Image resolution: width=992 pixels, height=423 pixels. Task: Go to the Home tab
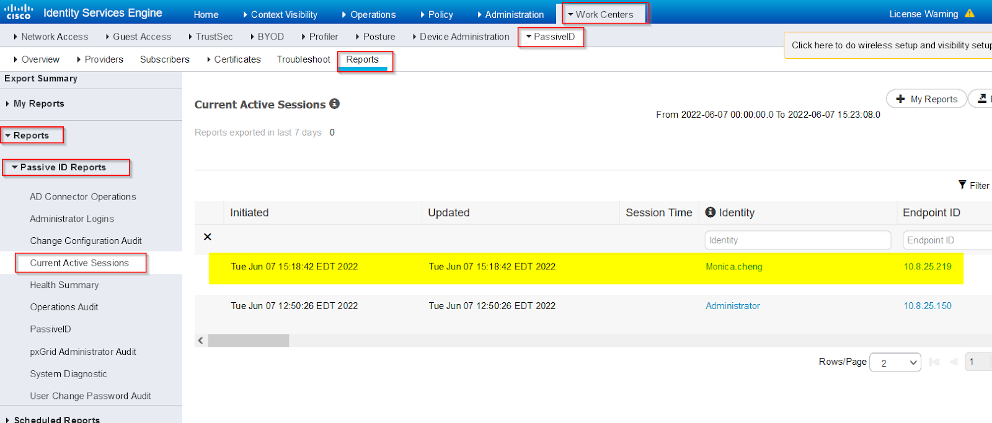(x=206, y=14)
